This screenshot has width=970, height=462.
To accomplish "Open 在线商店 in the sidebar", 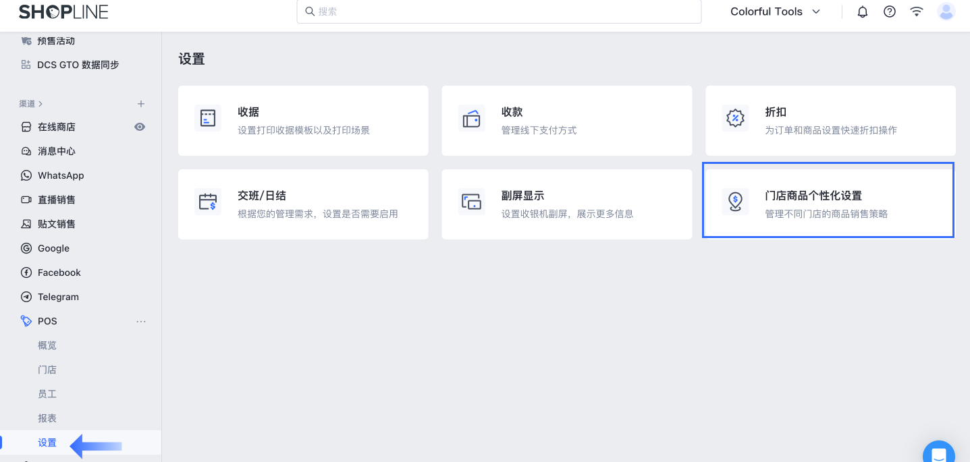I will click(57, 127).
